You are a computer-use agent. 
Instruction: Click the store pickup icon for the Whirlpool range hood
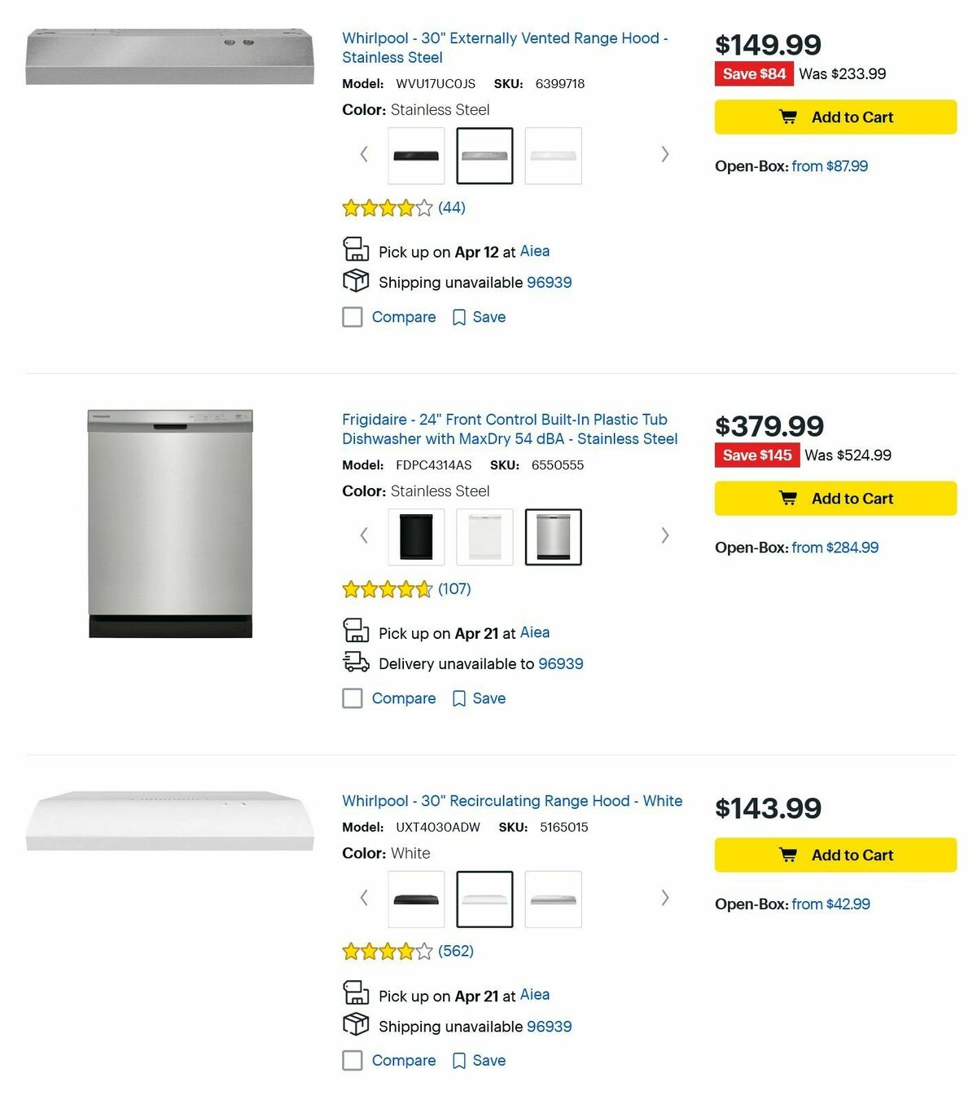click(356, 249)
